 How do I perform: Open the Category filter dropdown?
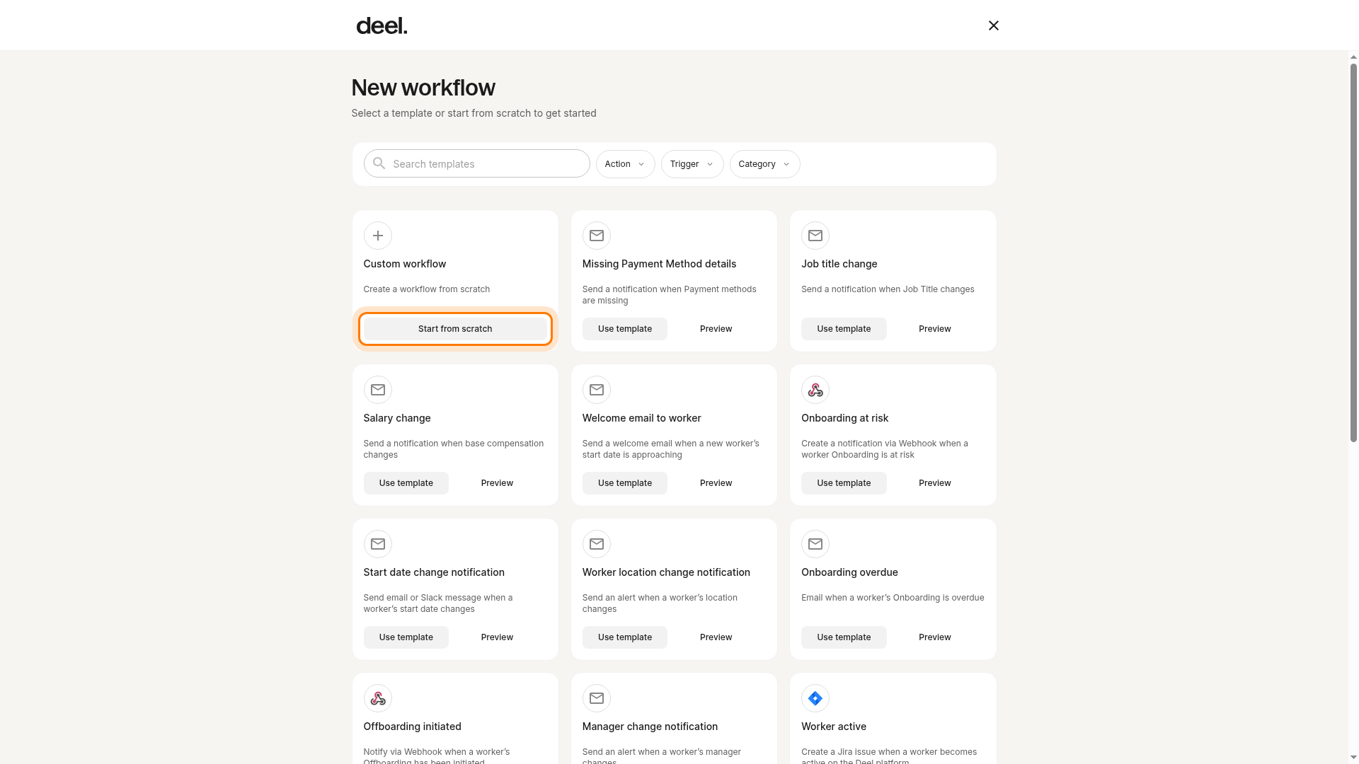pyautogui.click(x=765, y=164)
